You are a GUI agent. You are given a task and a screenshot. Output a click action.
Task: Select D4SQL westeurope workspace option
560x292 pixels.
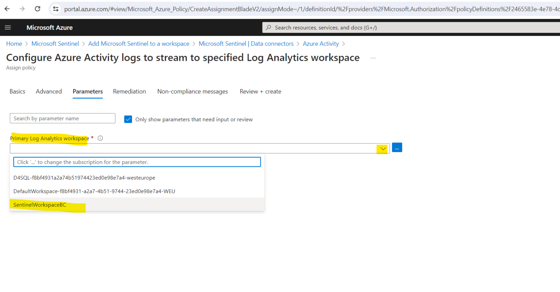coord(137,178)
